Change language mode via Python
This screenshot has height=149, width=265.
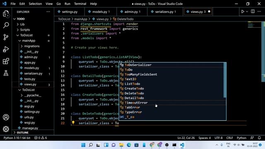[x=241, y=138]
